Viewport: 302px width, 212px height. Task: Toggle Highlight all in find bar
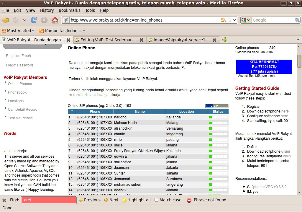click(136, 200)
